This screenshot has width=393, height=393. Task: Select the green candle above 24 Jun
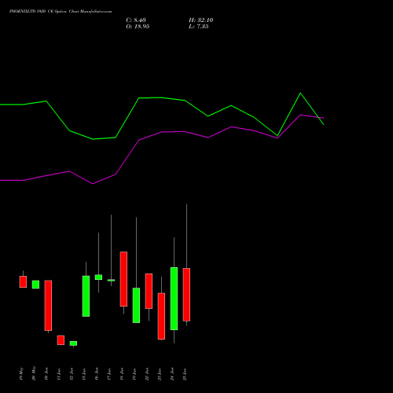click(174, 299)
